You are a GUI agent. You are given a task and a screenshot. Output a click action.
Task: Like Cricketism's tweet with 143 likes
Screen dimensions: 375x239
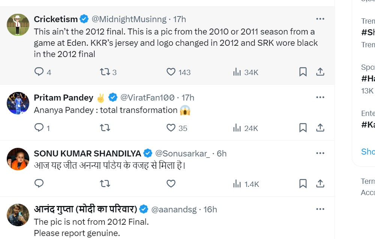[171, 72]
